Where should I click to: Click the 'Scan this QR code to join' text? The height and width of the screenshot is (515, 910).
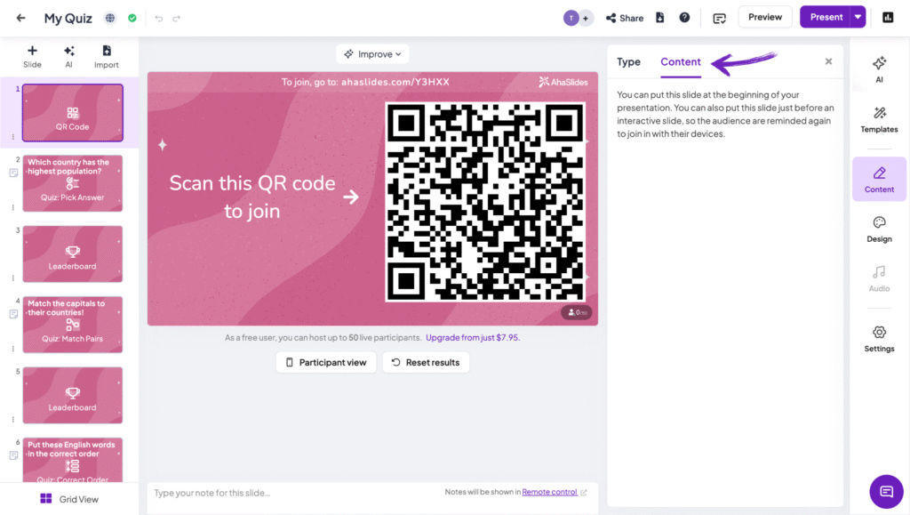tap(252, 197)
